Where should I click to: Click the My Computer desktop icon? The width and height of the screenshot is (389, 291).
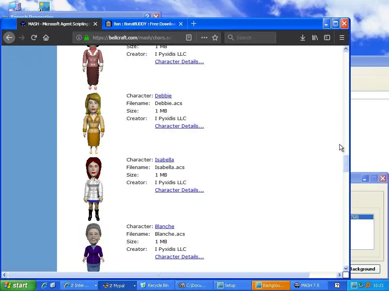[14, 6]
